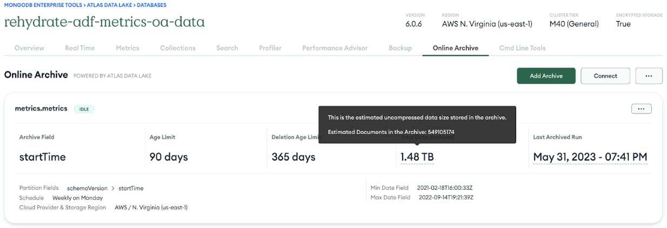Open the Cmd Line Tools tab
667x228 pixels.
pos(522,48)
